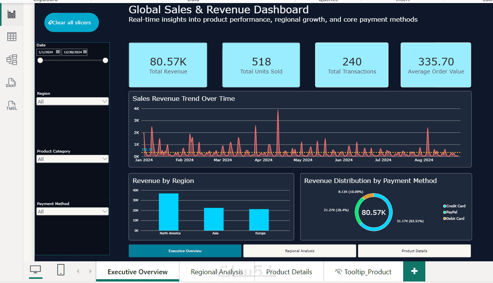493x283 pixels.
Task: Add a new page with plus icon
Action: [x=414, y=271]
